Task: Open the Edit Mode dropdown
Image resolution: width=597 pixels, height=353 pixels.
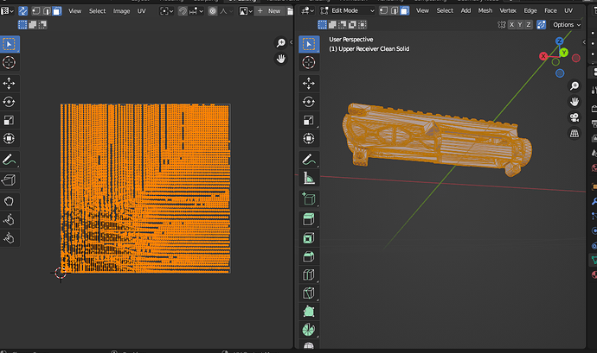Action: (x=347, y=10)
